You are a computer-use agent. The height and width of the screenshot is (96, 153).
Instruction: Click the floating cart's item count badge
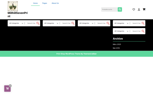click(x=10, y=86)
